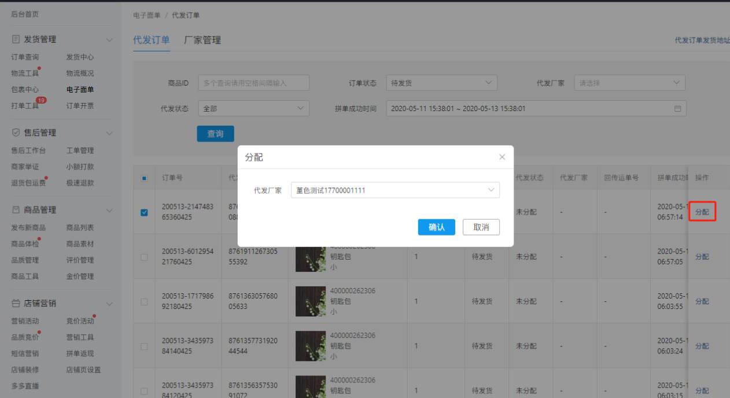
Task: Open the 代发订单发货地址 link
Action: pyautogui.click(x=702, y=40)
